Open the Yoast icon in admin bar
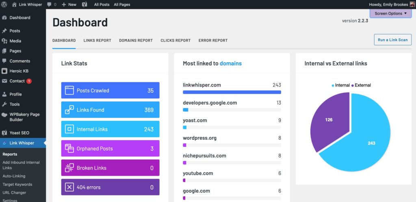 click(x=84, y=4)
